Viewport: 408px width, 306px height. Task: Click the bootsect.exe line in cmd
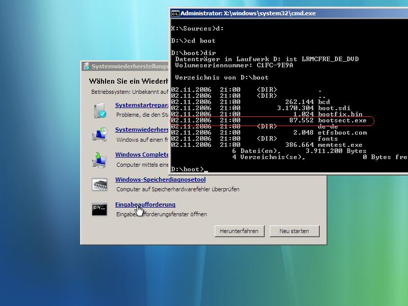(x=269, y=120)
